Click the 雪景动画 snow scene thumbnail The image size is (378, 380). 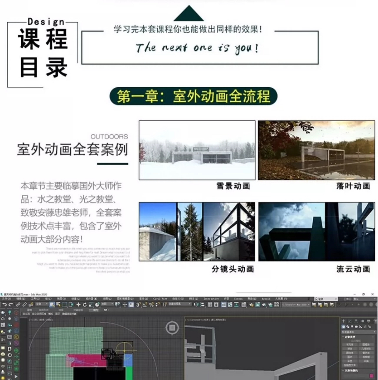(x=197, y=150)
